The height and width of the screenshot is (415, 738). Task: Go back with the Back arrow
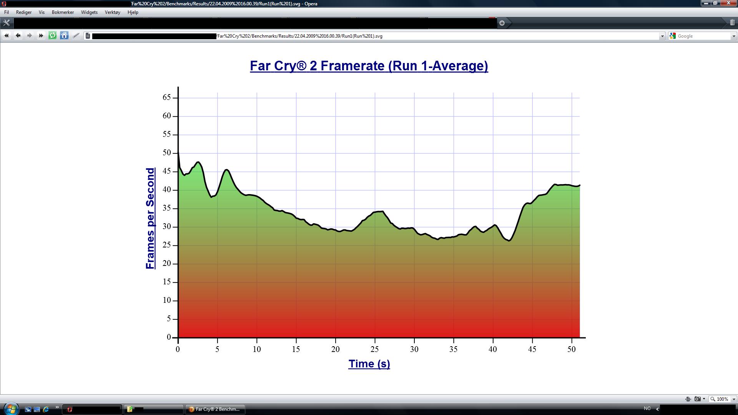point(18,36)
